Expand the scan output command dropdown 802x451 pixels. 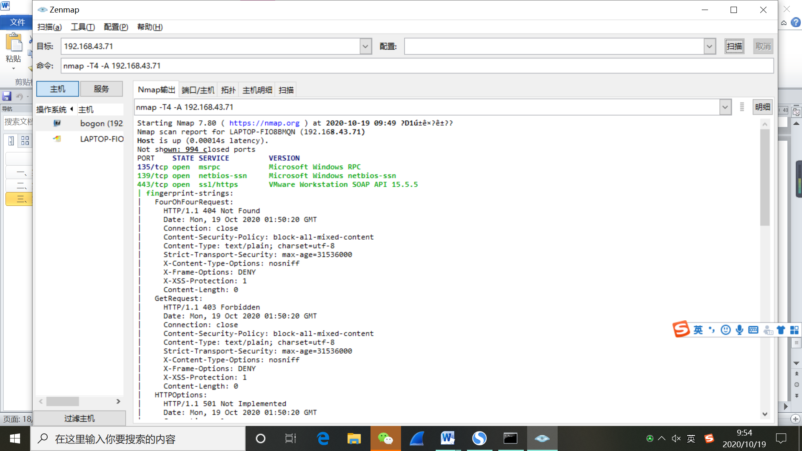click(725, 107)
